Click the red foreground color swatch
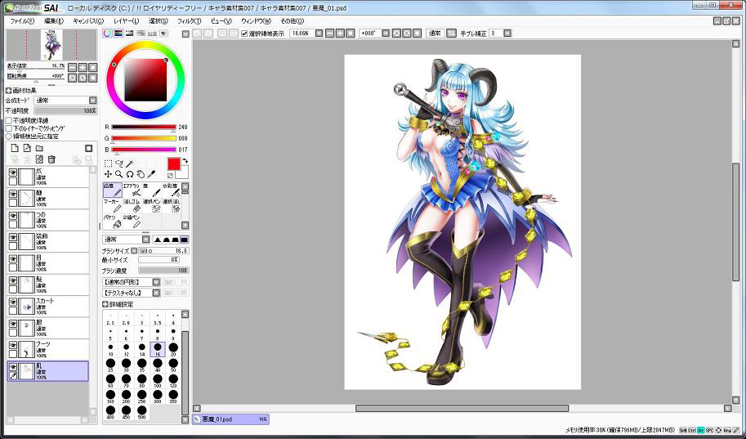 click(x=173, y=164)
